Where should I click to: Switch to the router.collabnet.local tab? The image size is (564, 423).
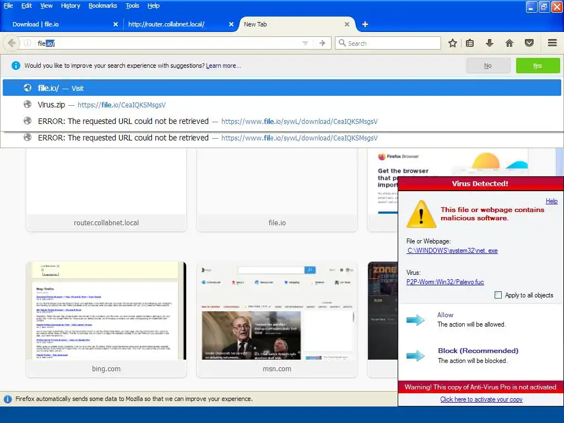(180, 24)
